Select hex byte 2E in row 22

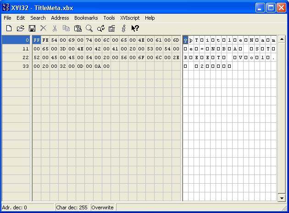pos(176,57)
